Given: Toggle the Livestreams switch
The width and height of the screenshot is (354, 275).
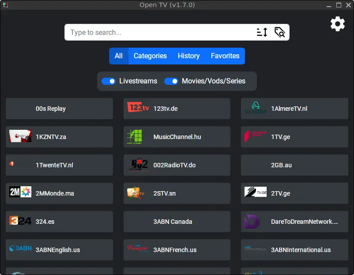Looking at the screenshot, I should [x=109, y=81].
